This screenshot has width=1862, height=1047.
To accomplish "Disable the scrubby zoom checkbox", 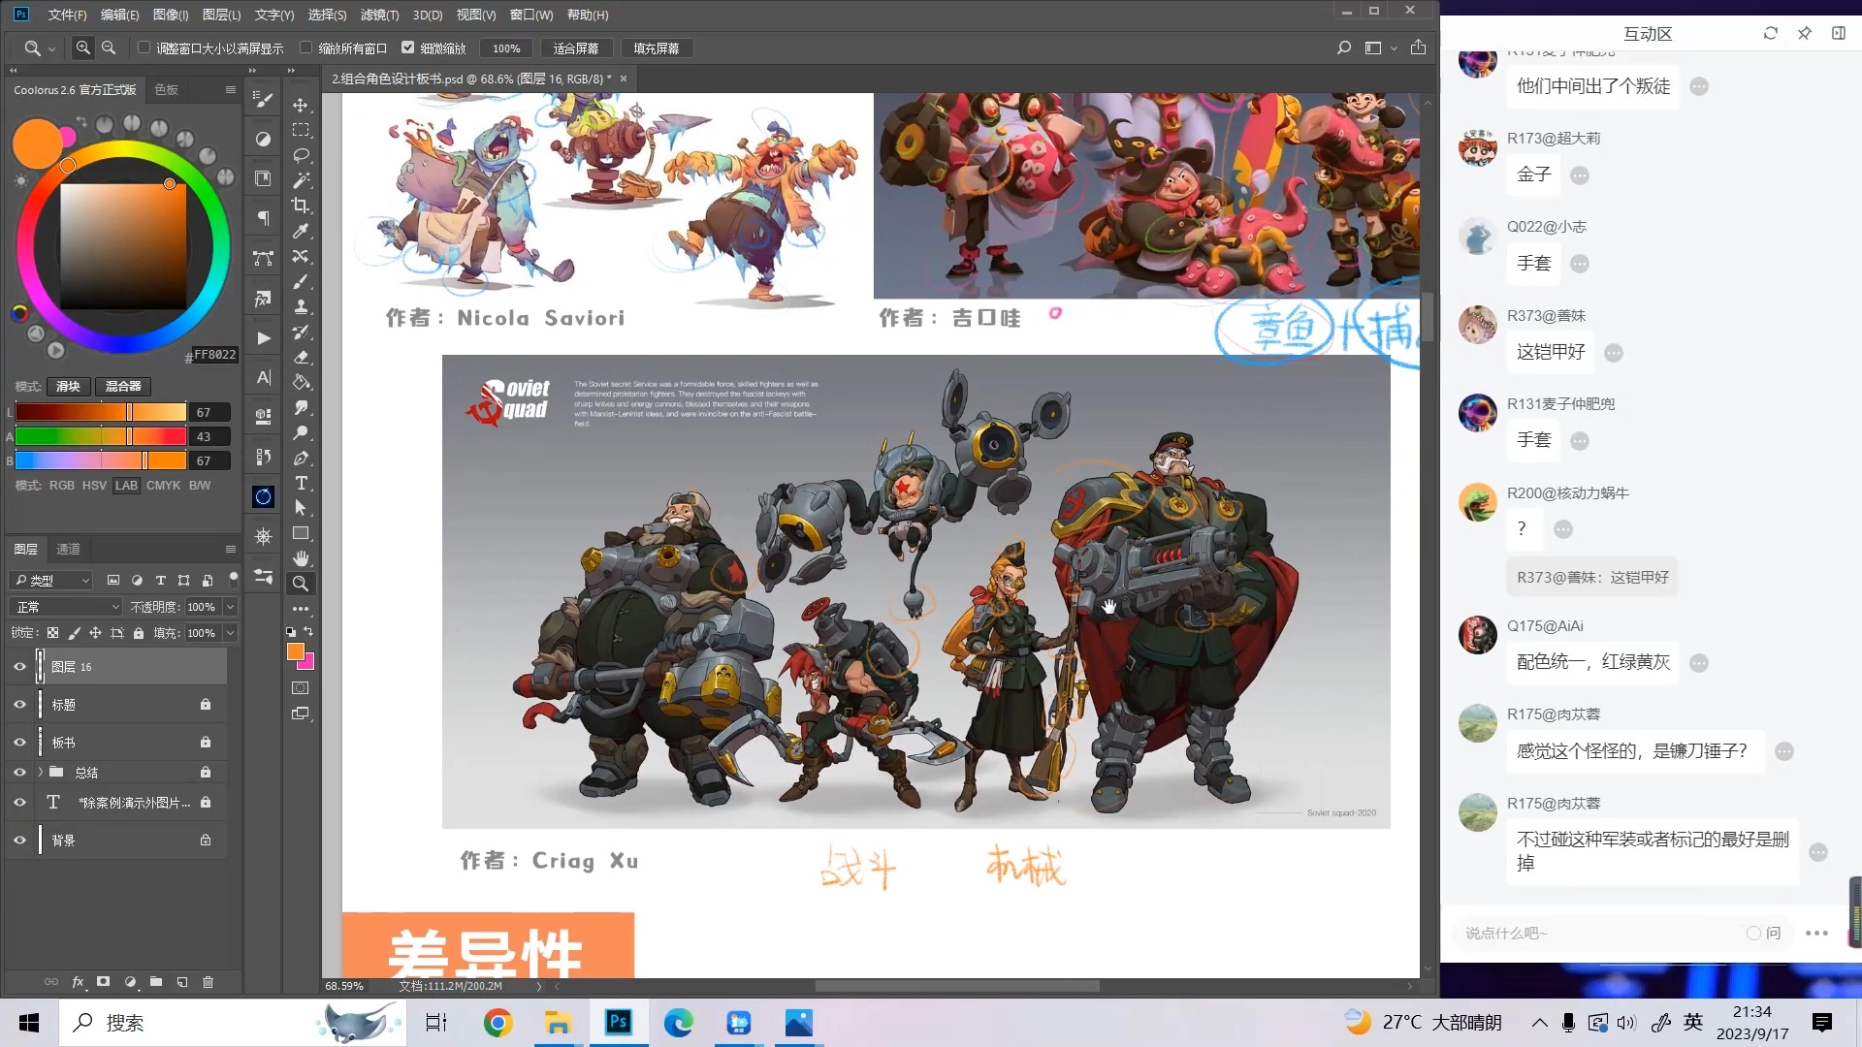I will (408, 48).
